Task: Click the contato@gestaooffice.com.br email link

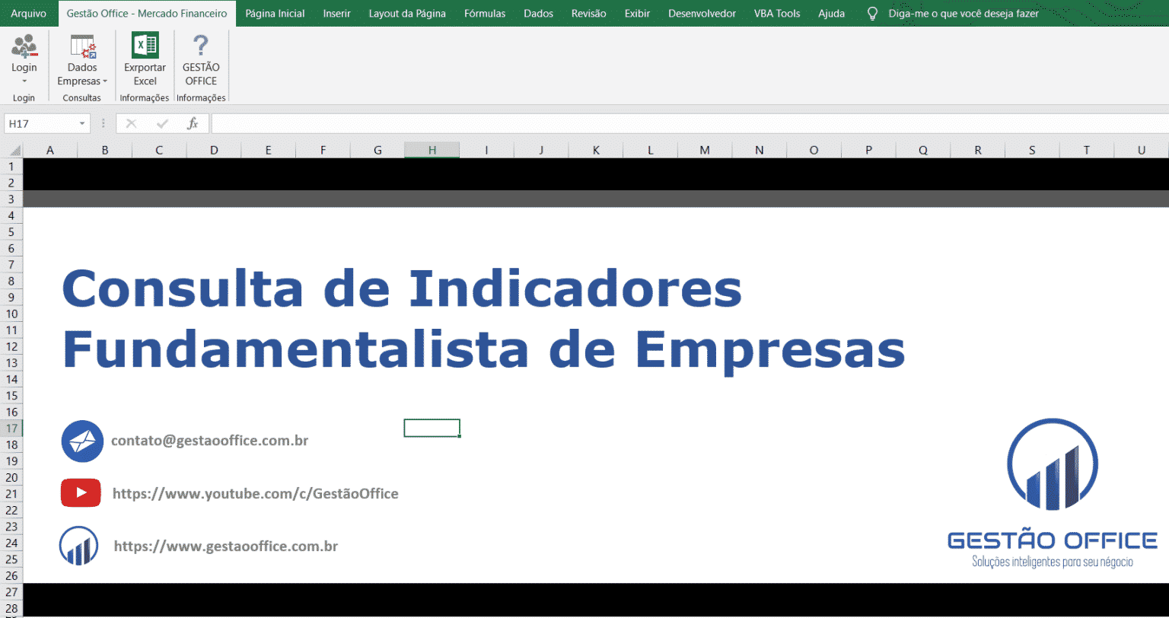Action: (209, 441)
